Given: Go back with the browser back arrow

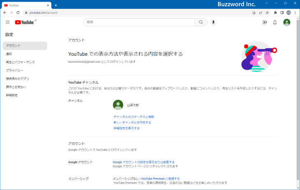Looking at the screenshot, I should [x=5, y=13].
